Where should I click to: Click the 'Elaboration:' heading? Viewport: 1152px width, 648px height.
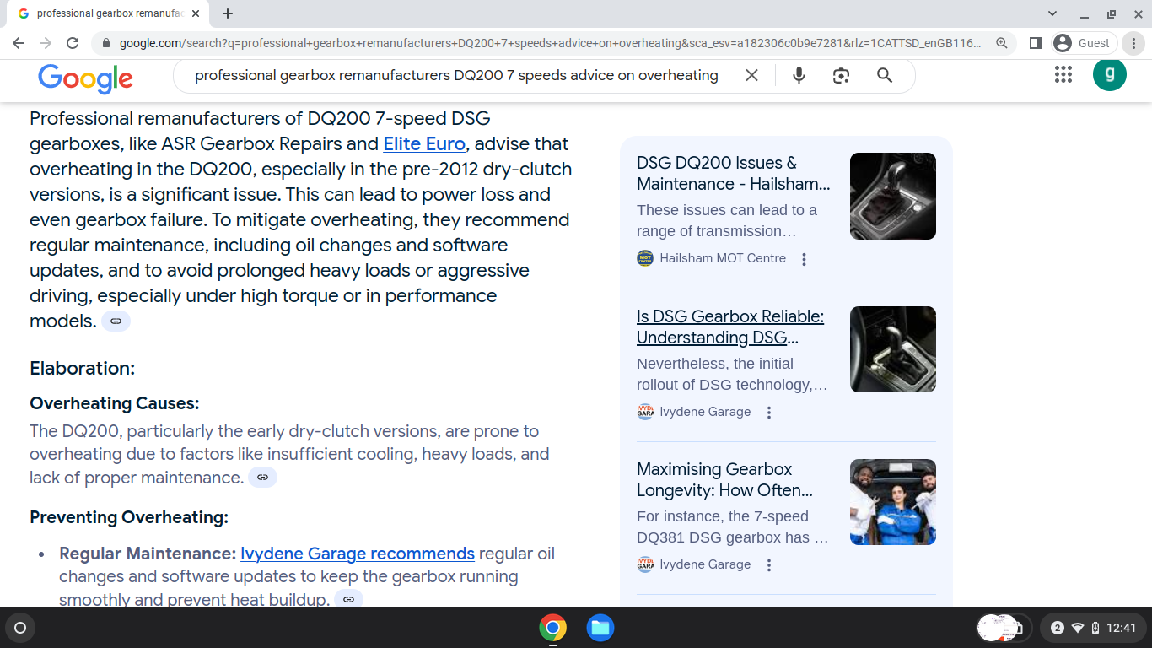[x=82, y=368]
